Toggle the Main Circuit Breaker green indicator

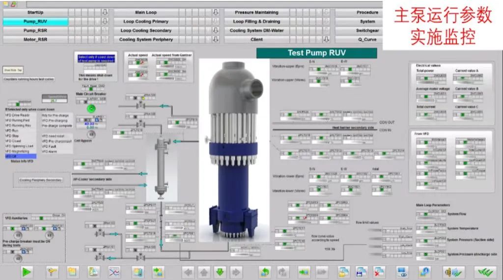(90, 108)
